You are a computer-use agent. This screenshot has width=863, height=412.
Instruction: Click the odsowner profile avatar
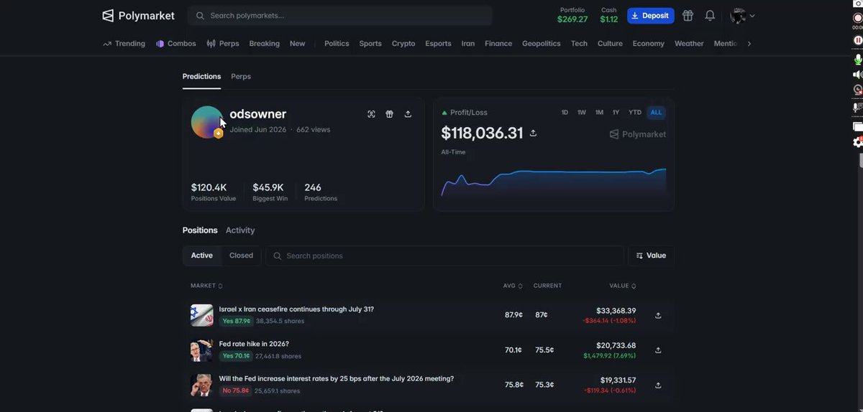(207, 122)
